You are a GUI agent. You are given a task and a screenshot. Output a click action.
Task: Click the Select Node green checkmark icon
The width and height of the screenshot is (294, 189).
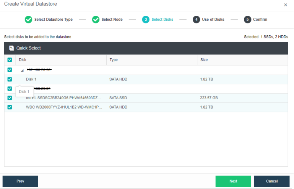tap(96, 20)
